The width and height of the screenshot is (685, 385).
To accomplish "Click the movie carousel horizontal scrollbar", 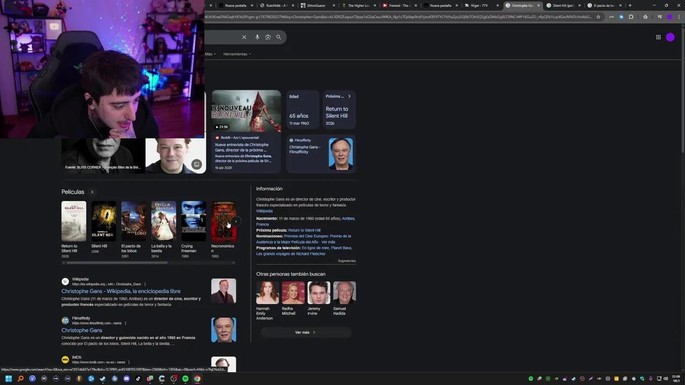I will click(x=117, y=263).
